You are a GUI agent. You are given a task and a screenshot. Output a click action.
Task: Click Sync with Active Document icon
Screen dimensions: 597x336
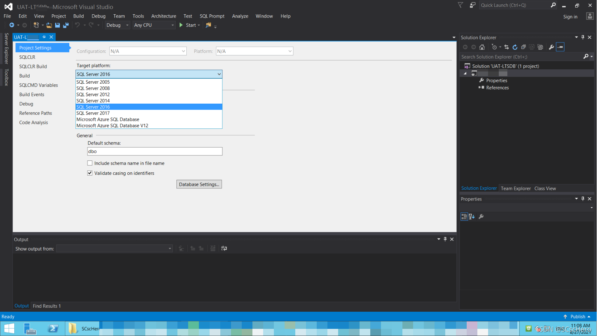click(506, 47)
